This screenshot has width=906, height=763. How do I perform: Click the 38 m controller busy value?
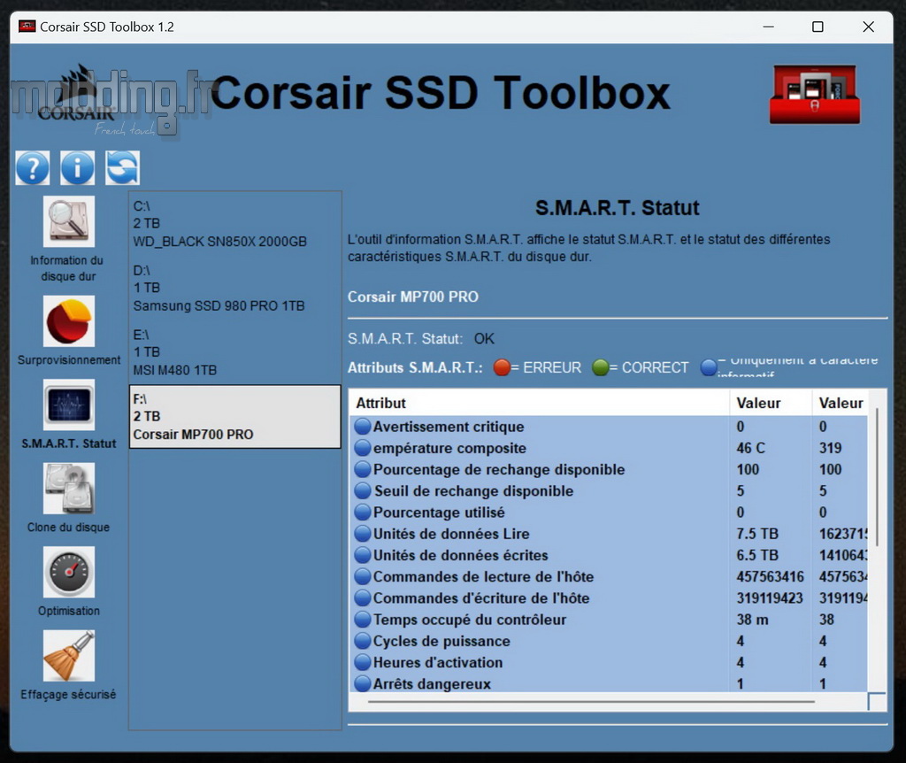[x=752, y=620]
